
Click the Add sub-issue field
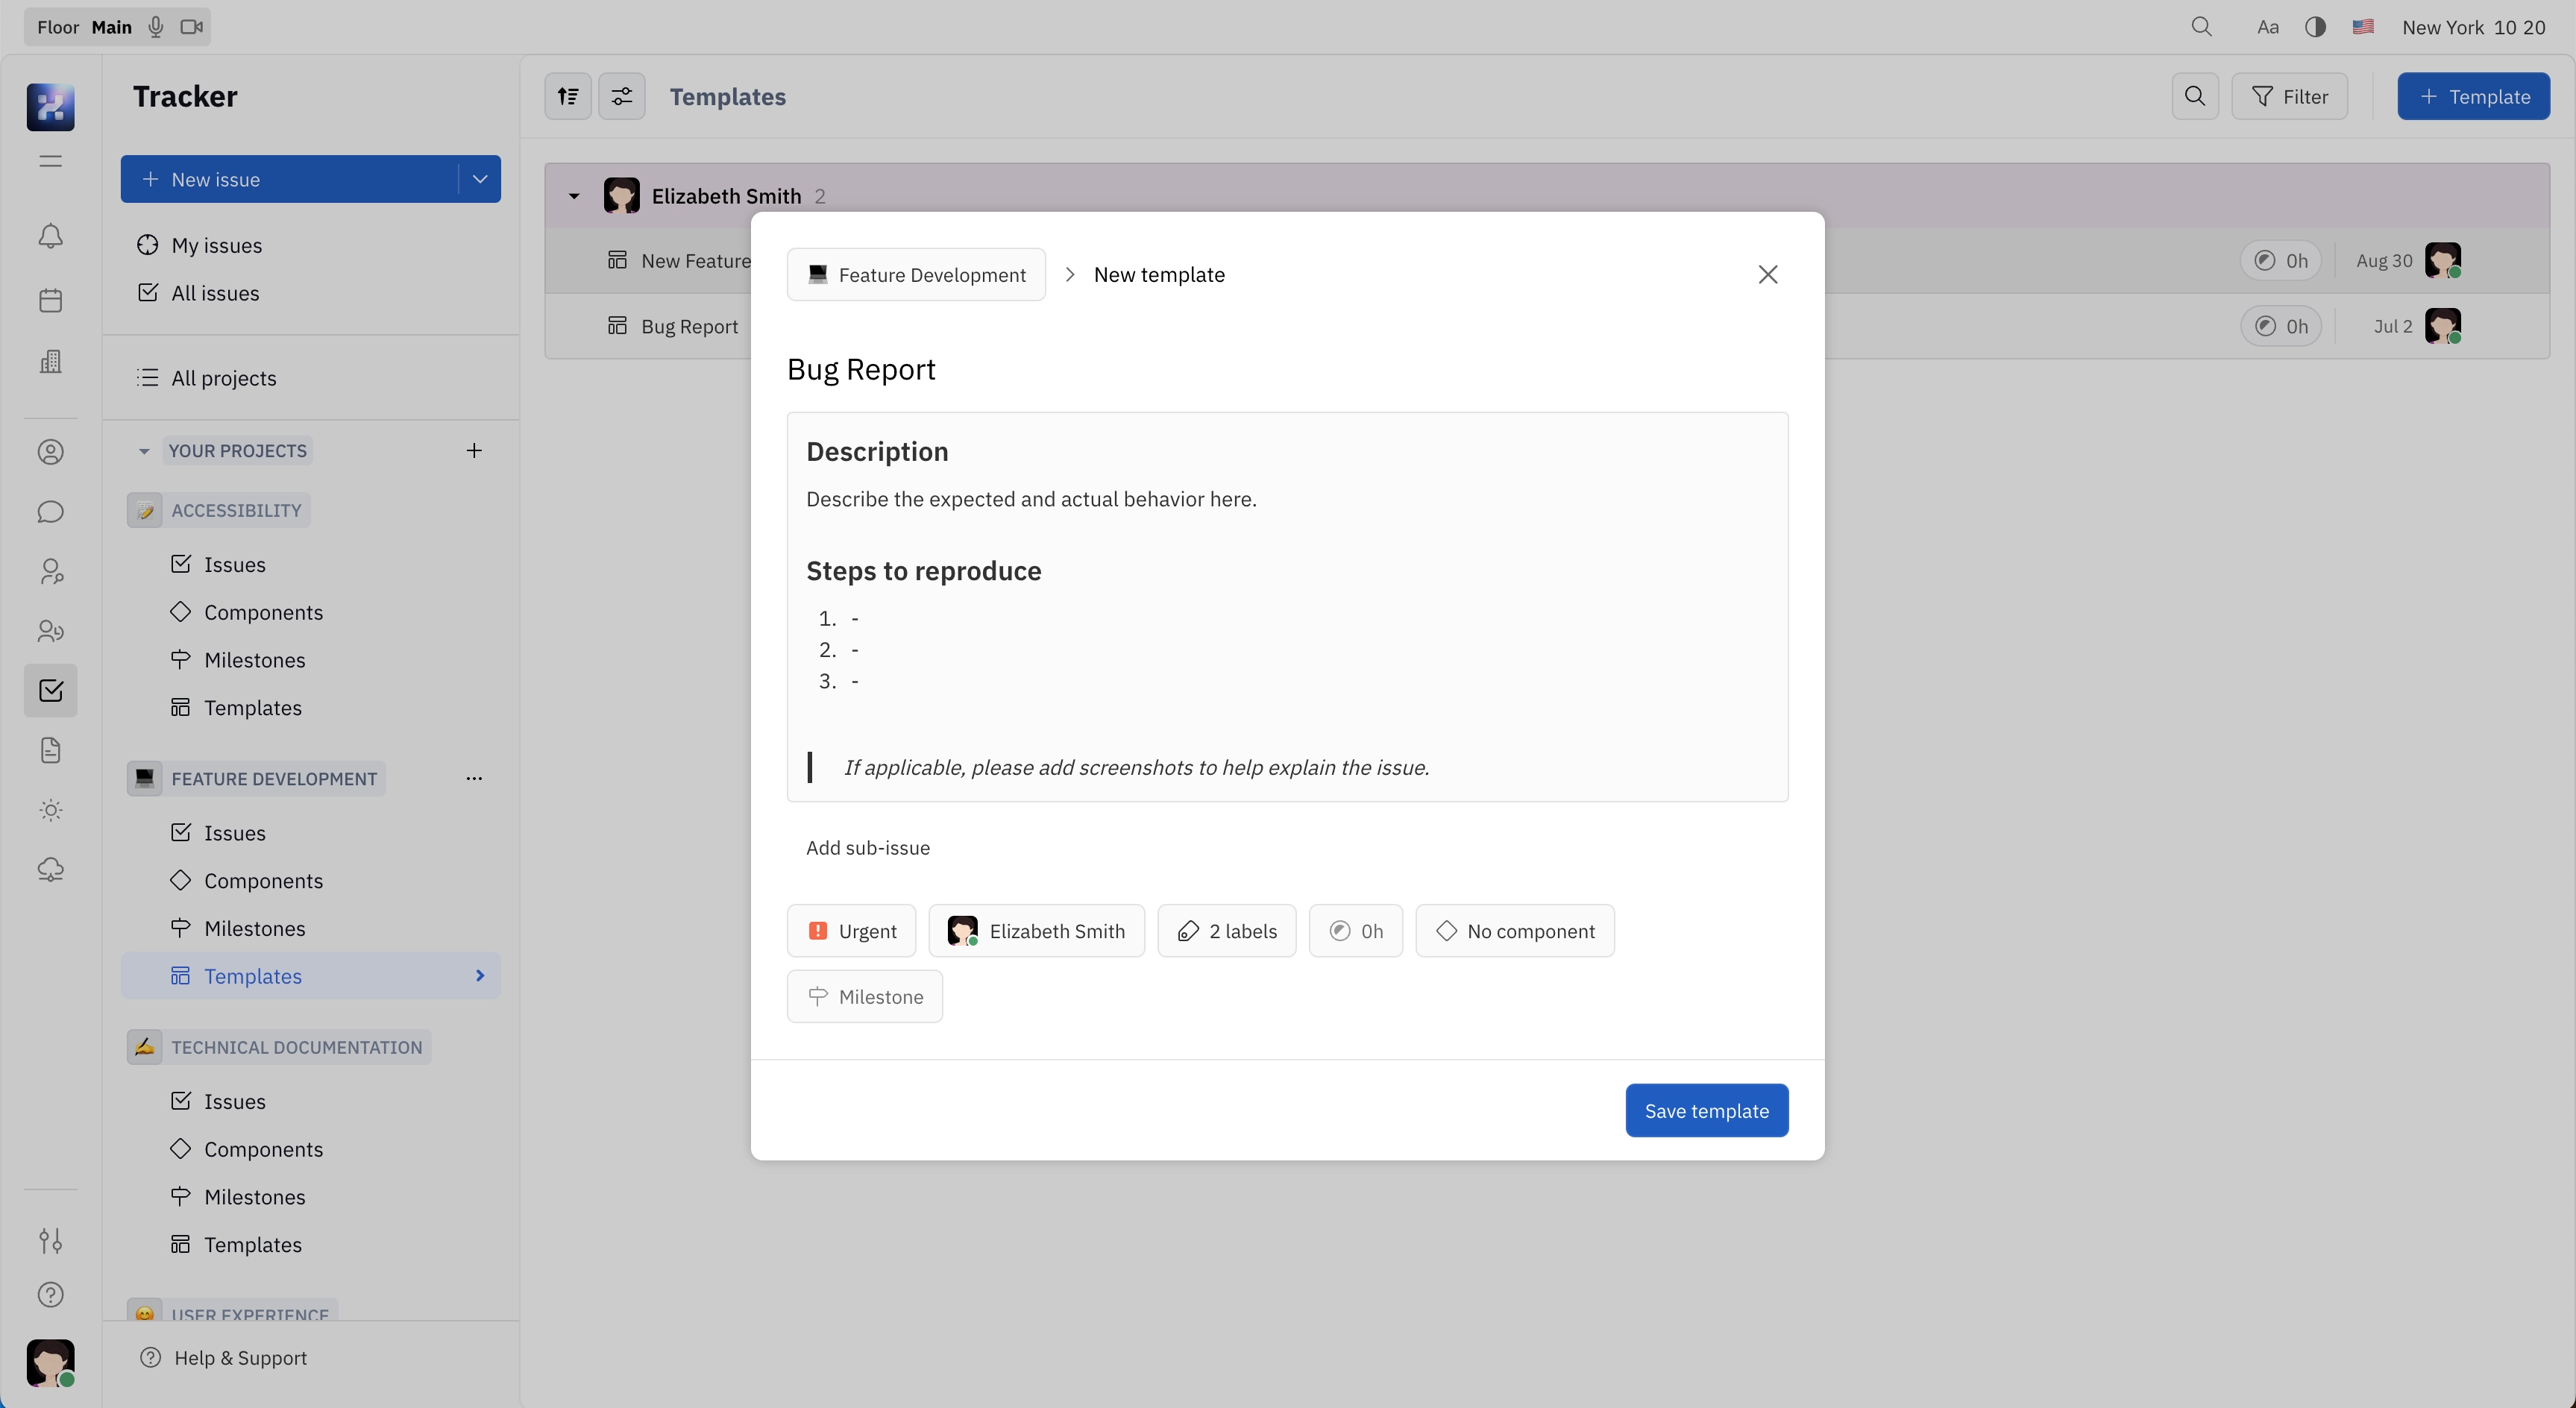coord(867,848)
